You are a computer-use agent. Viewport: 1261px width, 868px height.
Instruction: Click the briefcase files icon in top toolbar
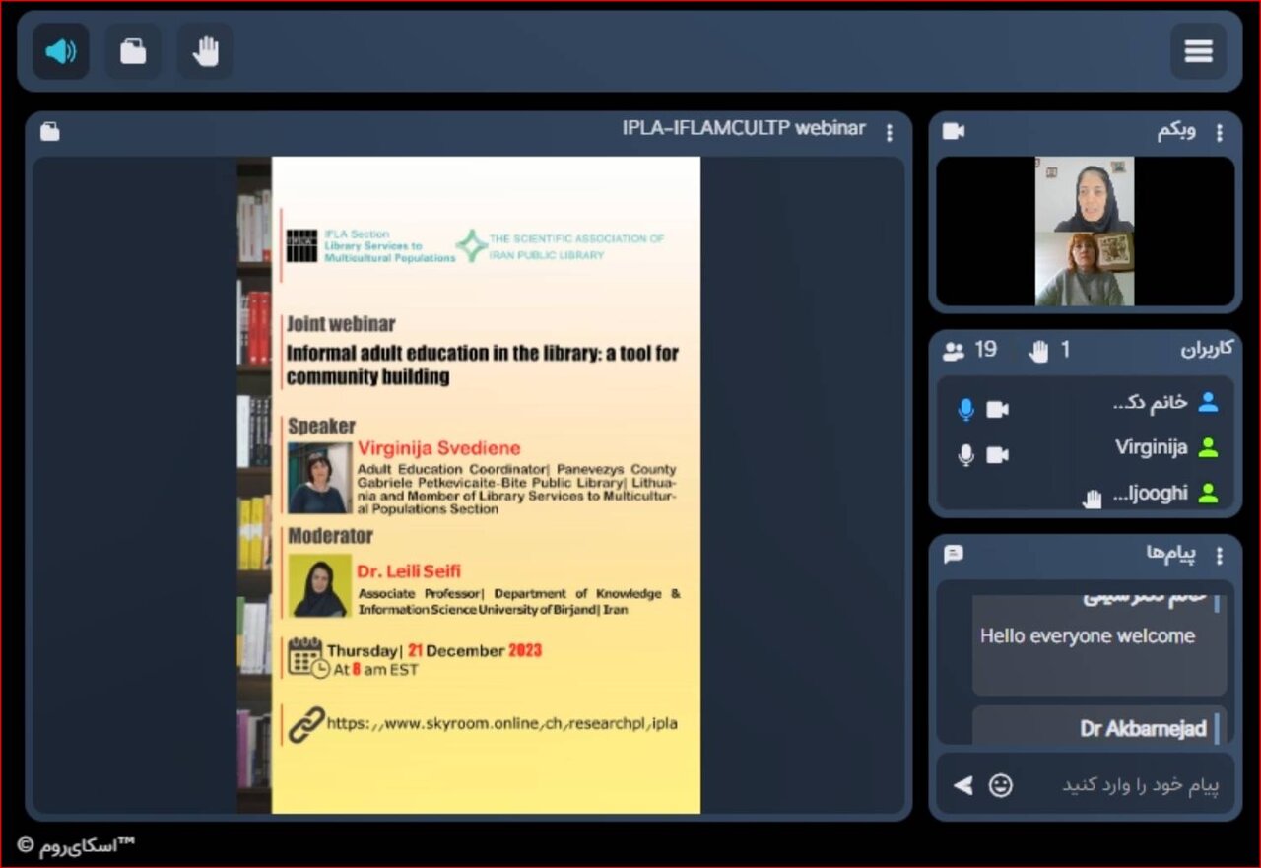tap(133, 51)
